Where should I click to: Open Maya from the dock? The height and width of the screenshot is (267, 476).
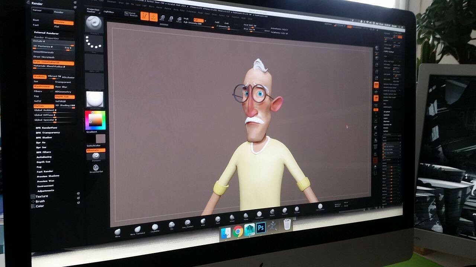pyautogui.click(x=250, y=230)
